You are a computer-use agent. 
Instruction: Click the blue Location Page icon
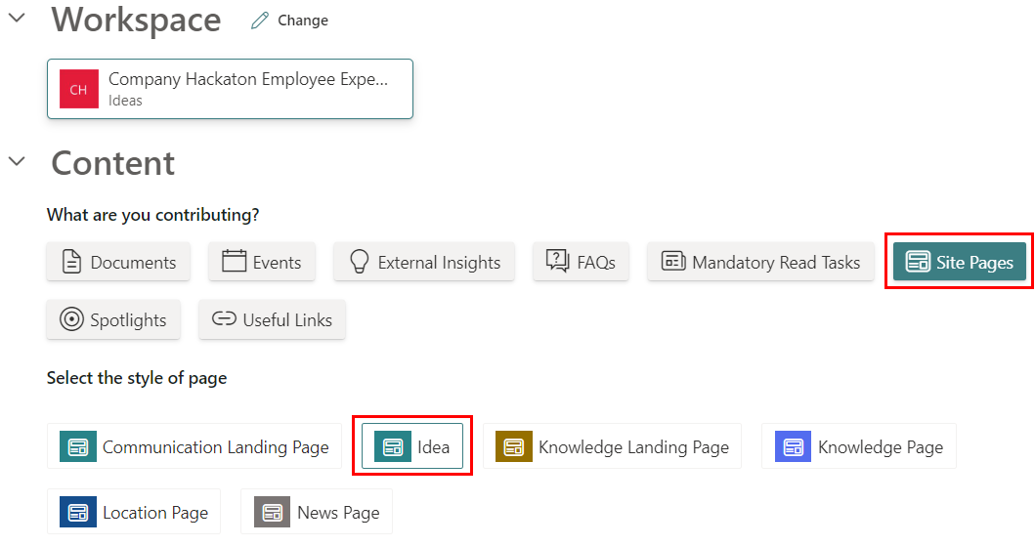(x=78, y=512)
